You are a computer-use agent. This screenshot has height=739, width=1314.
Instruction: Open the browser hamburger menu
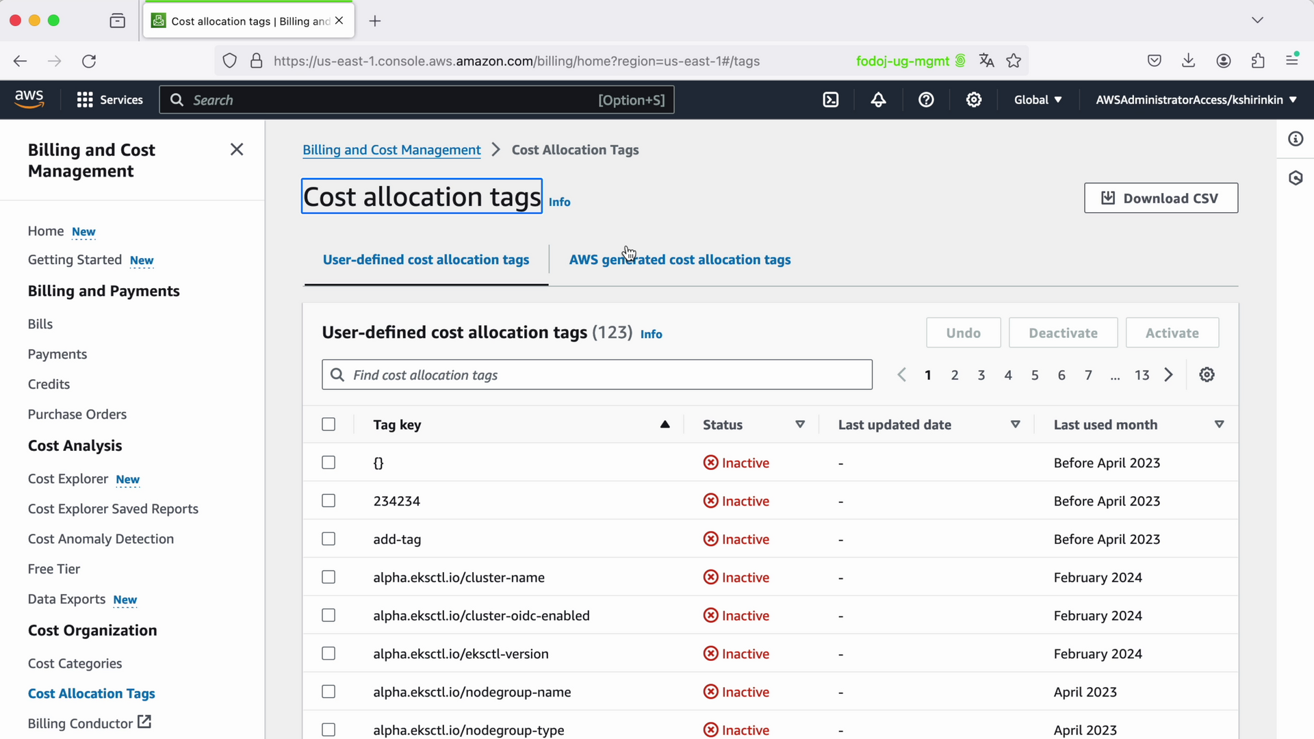click(1292, 61)
